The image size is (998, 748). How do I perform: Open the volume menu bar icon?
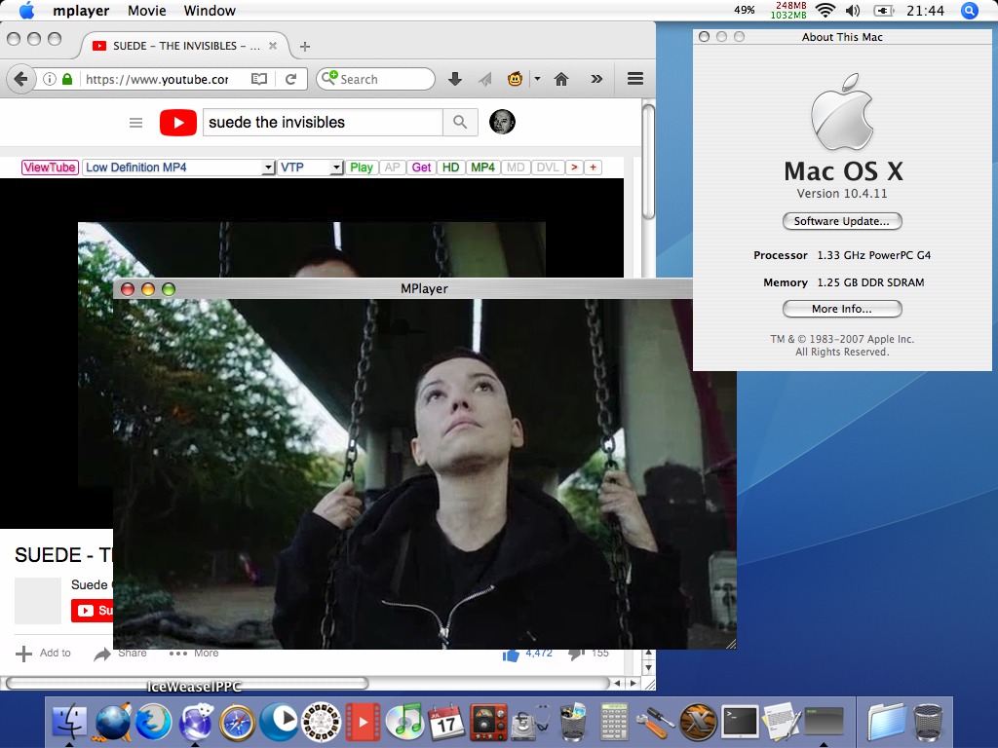pyautogui.click(x=853, y=11)
